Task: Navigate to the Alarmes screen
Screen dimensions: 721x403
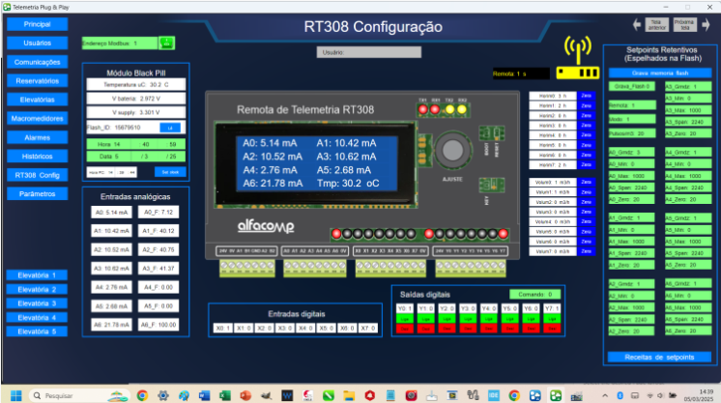Action: [37, 137]
